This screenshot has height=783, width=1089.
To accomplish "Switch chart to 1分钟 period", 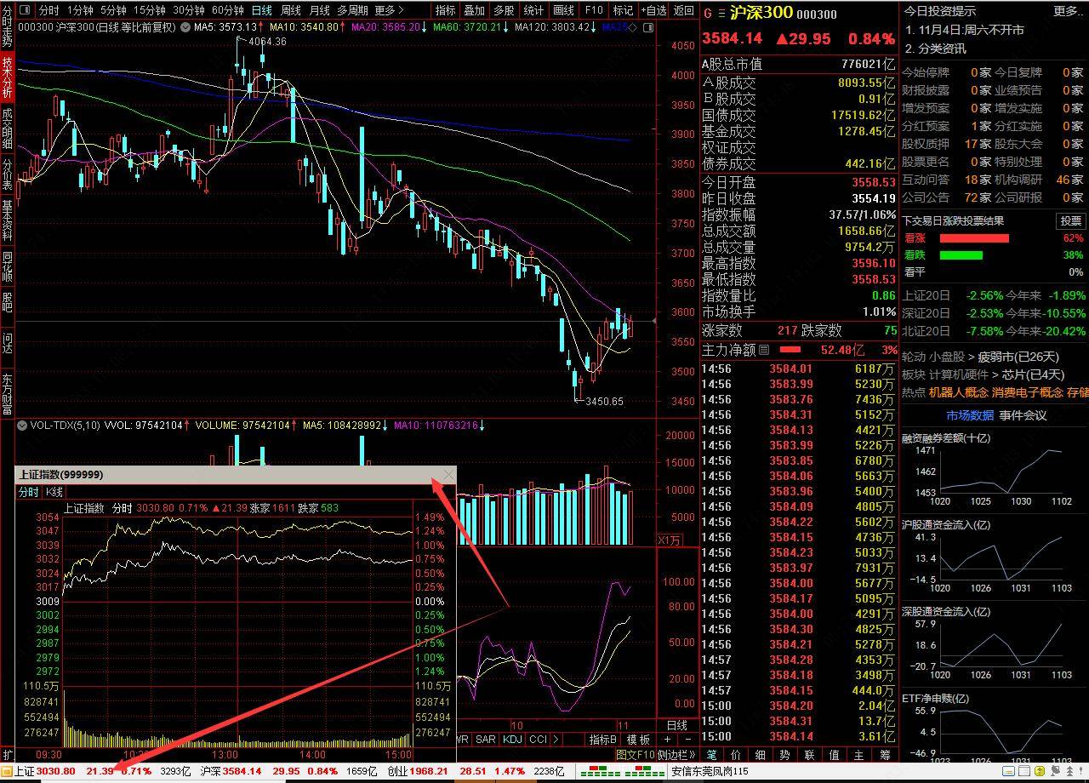I will click(x=79, y=10).
